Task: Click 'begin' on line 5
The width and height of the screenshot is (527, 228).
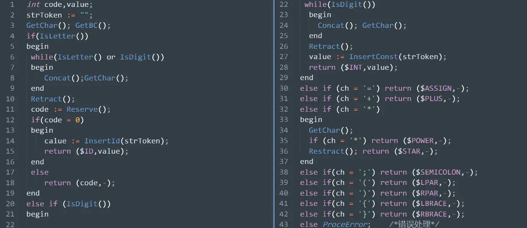Action: (x=37, y=47)
